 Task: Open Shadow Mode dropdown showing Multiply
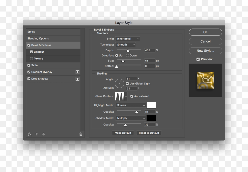point(130,118)
